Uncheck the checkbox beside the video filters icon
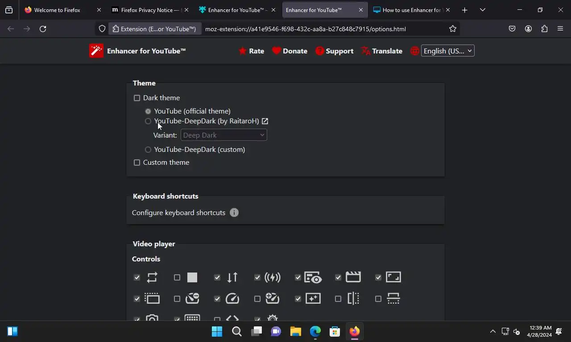571x342 pixels. [298, 299]
